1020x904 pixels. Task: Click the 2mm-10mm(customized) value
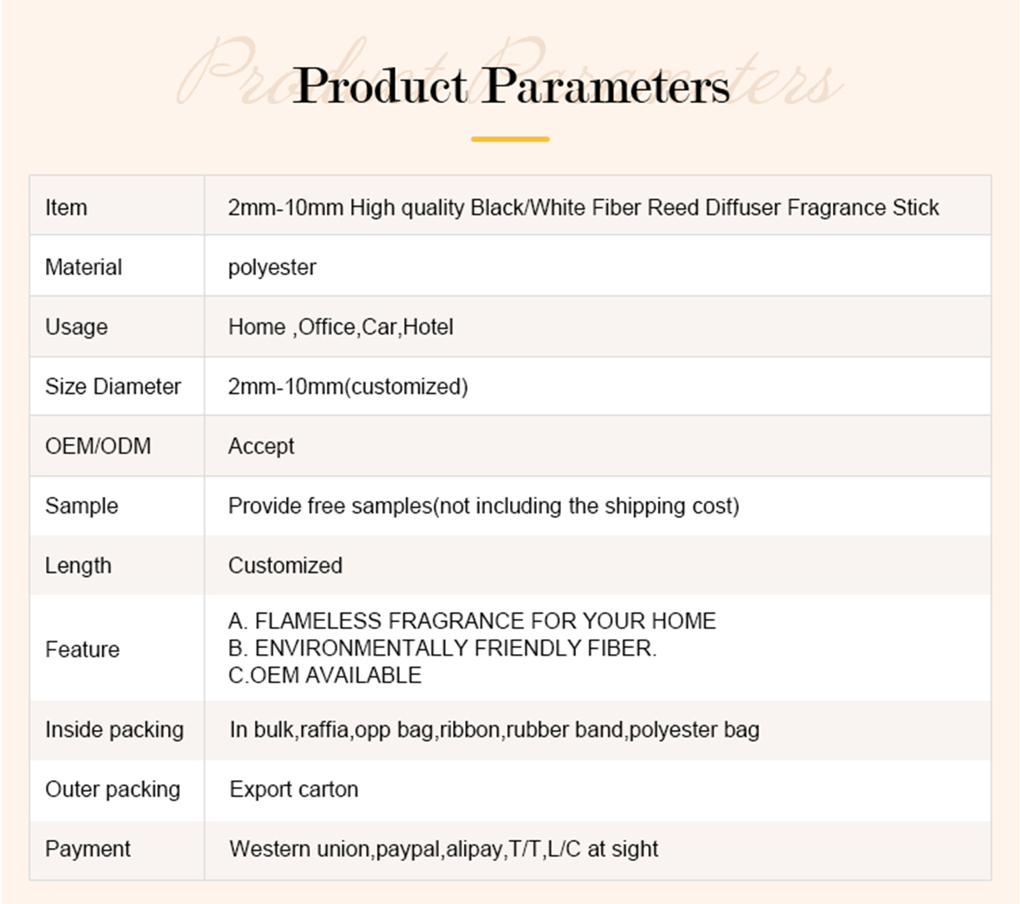pos(348,386)
